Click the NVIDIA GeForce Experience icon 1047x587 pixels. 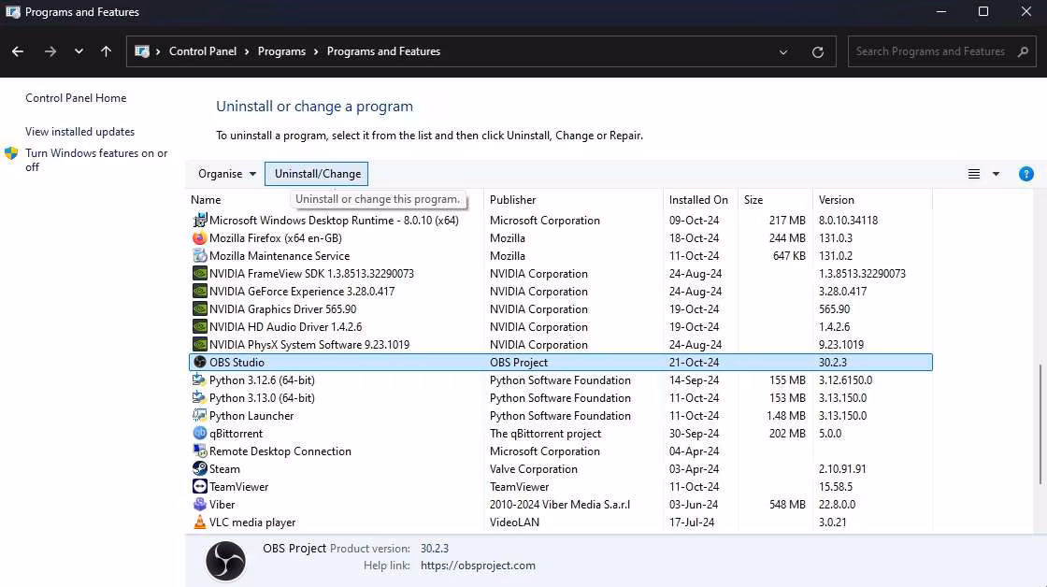(200, 291)
